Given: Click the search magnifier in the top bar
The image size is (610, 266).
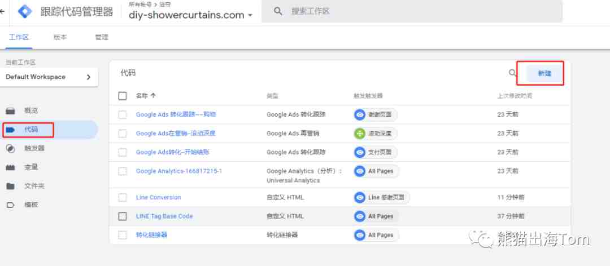Looking at the screenshot, I should tap(278, 11).
